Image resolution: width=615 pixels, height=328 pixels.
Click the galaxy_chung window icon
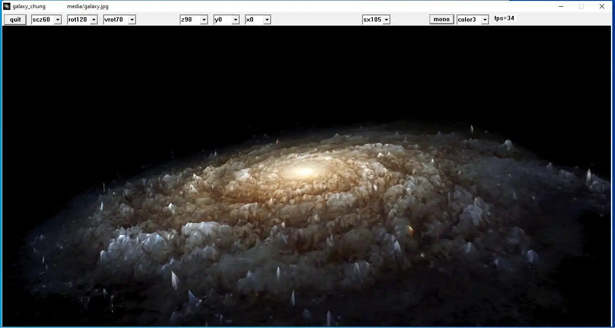(x=7, y=6)
